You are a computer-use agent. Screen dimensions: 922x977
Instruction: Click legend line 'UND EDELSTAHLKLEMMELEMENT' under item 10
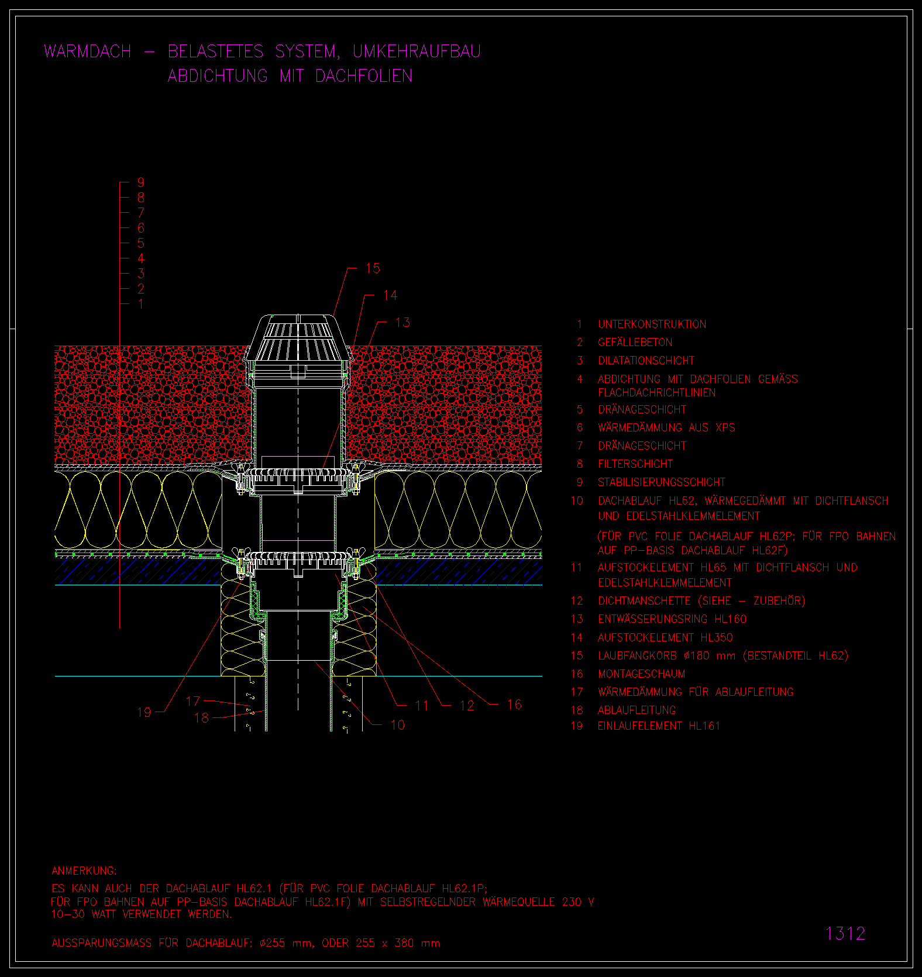coord(679,516)
